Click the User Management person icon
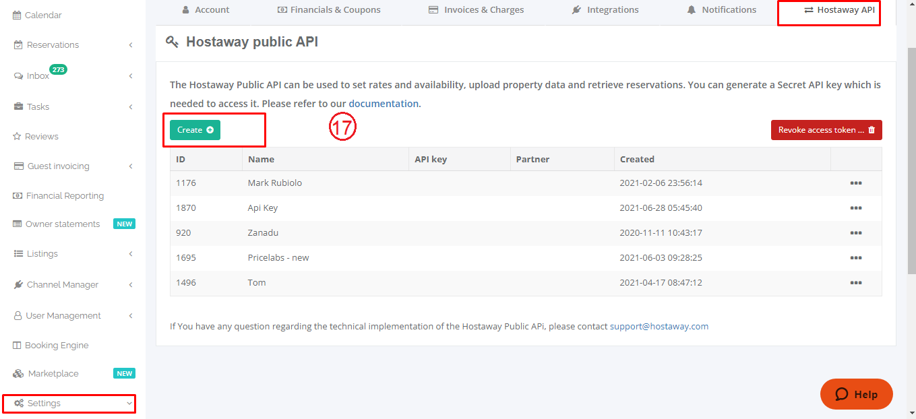Screen dimensions: 916x419 18,315
